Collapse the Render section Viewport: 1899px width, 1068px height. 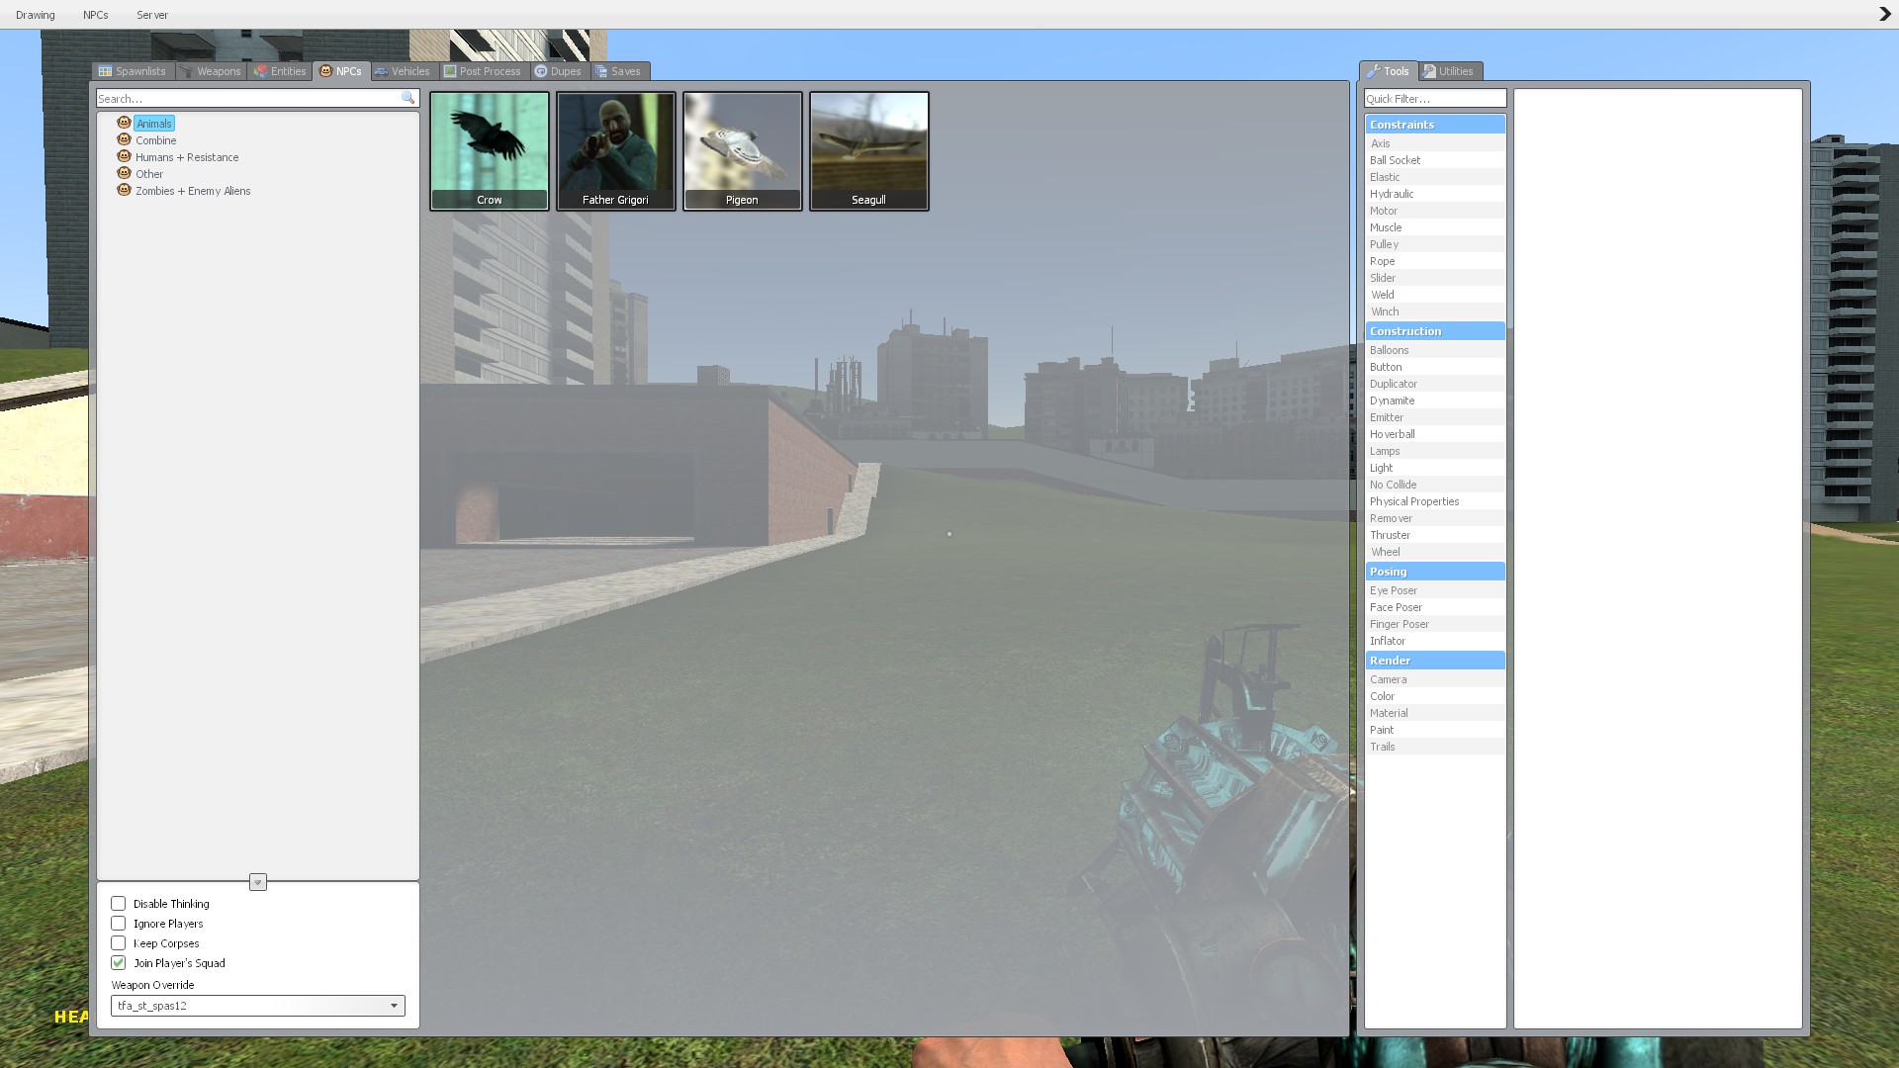click(x=1435, y=661)
